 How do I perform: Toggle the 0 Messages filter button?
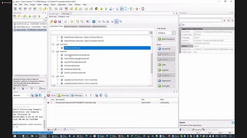click(x=76, y=95)
